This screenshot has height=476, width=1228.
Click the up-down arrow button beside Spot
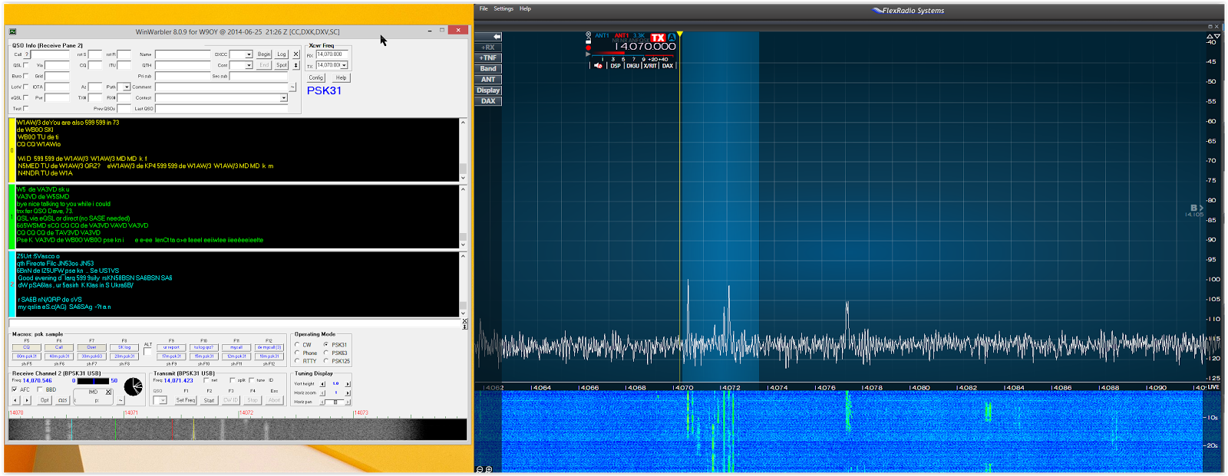point(296,65)
